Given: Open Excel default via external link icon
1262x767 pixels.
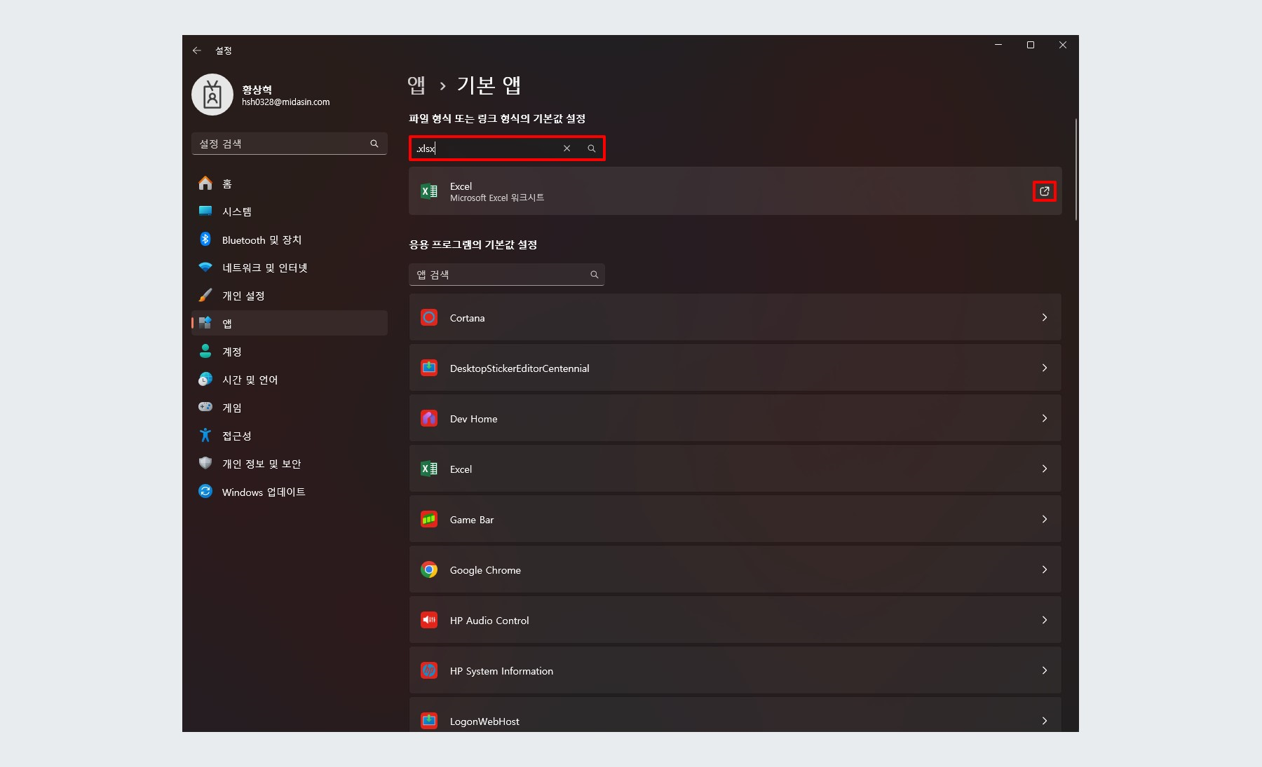Looking at the screenshot, I should coord(1044,191).
